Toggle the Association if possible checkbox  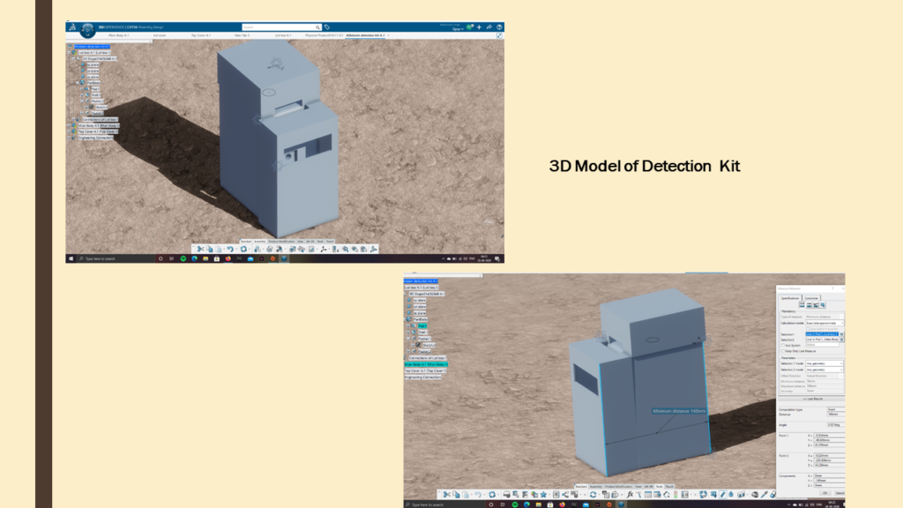tap(808, 329)
